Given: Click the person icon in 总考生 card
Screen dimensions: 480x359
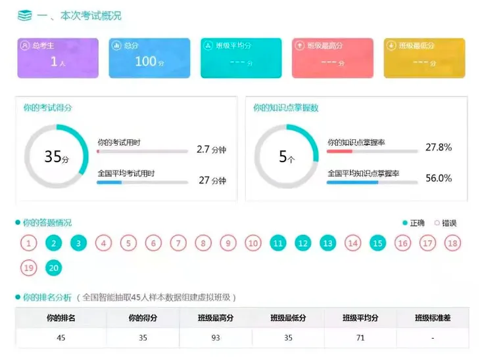Looking at the screenshot, I should tap(24, 45).
